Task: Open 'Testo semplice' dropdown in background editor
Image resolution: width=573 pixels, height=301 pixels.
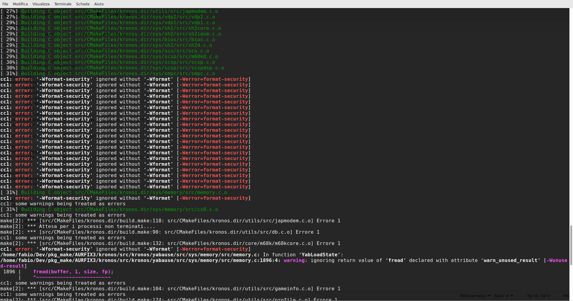Action: [x=475, y=296]
